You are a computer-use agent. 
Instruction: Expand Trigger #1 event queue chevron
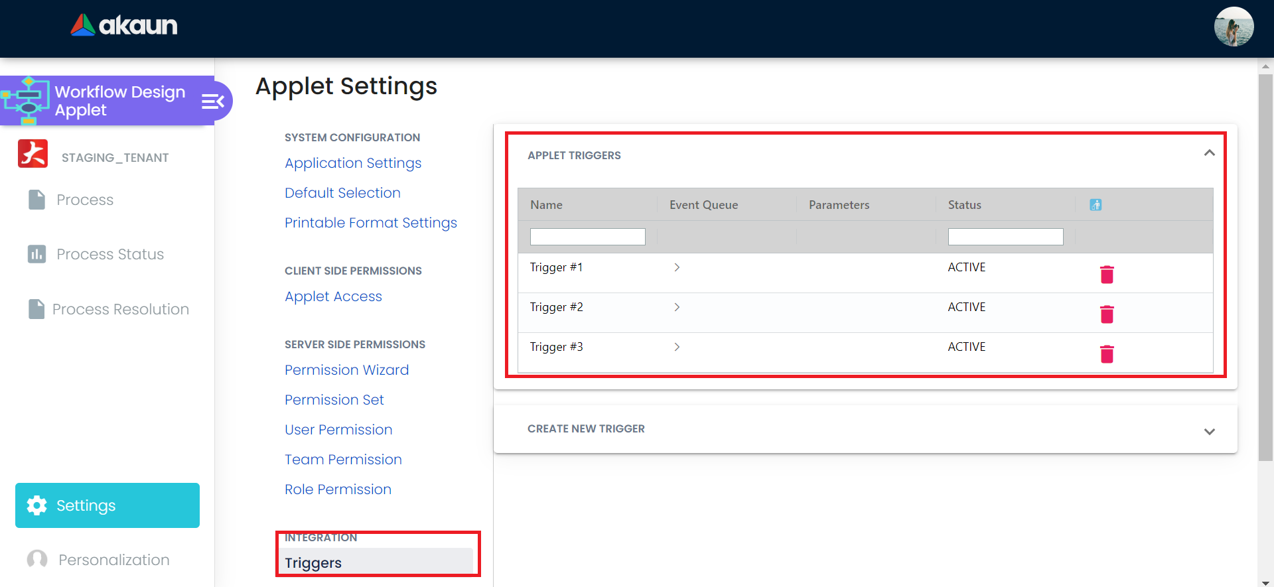677,267
